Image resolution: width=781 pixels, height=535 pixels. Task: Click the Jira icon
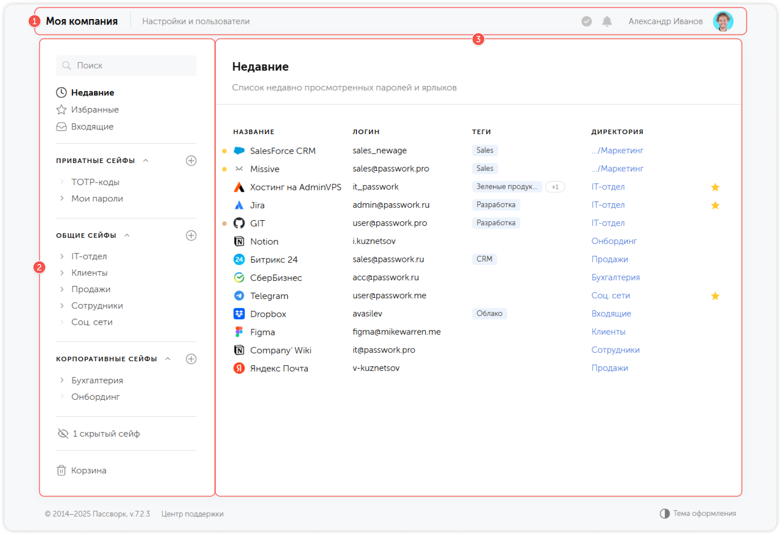[x=239, y=205]
